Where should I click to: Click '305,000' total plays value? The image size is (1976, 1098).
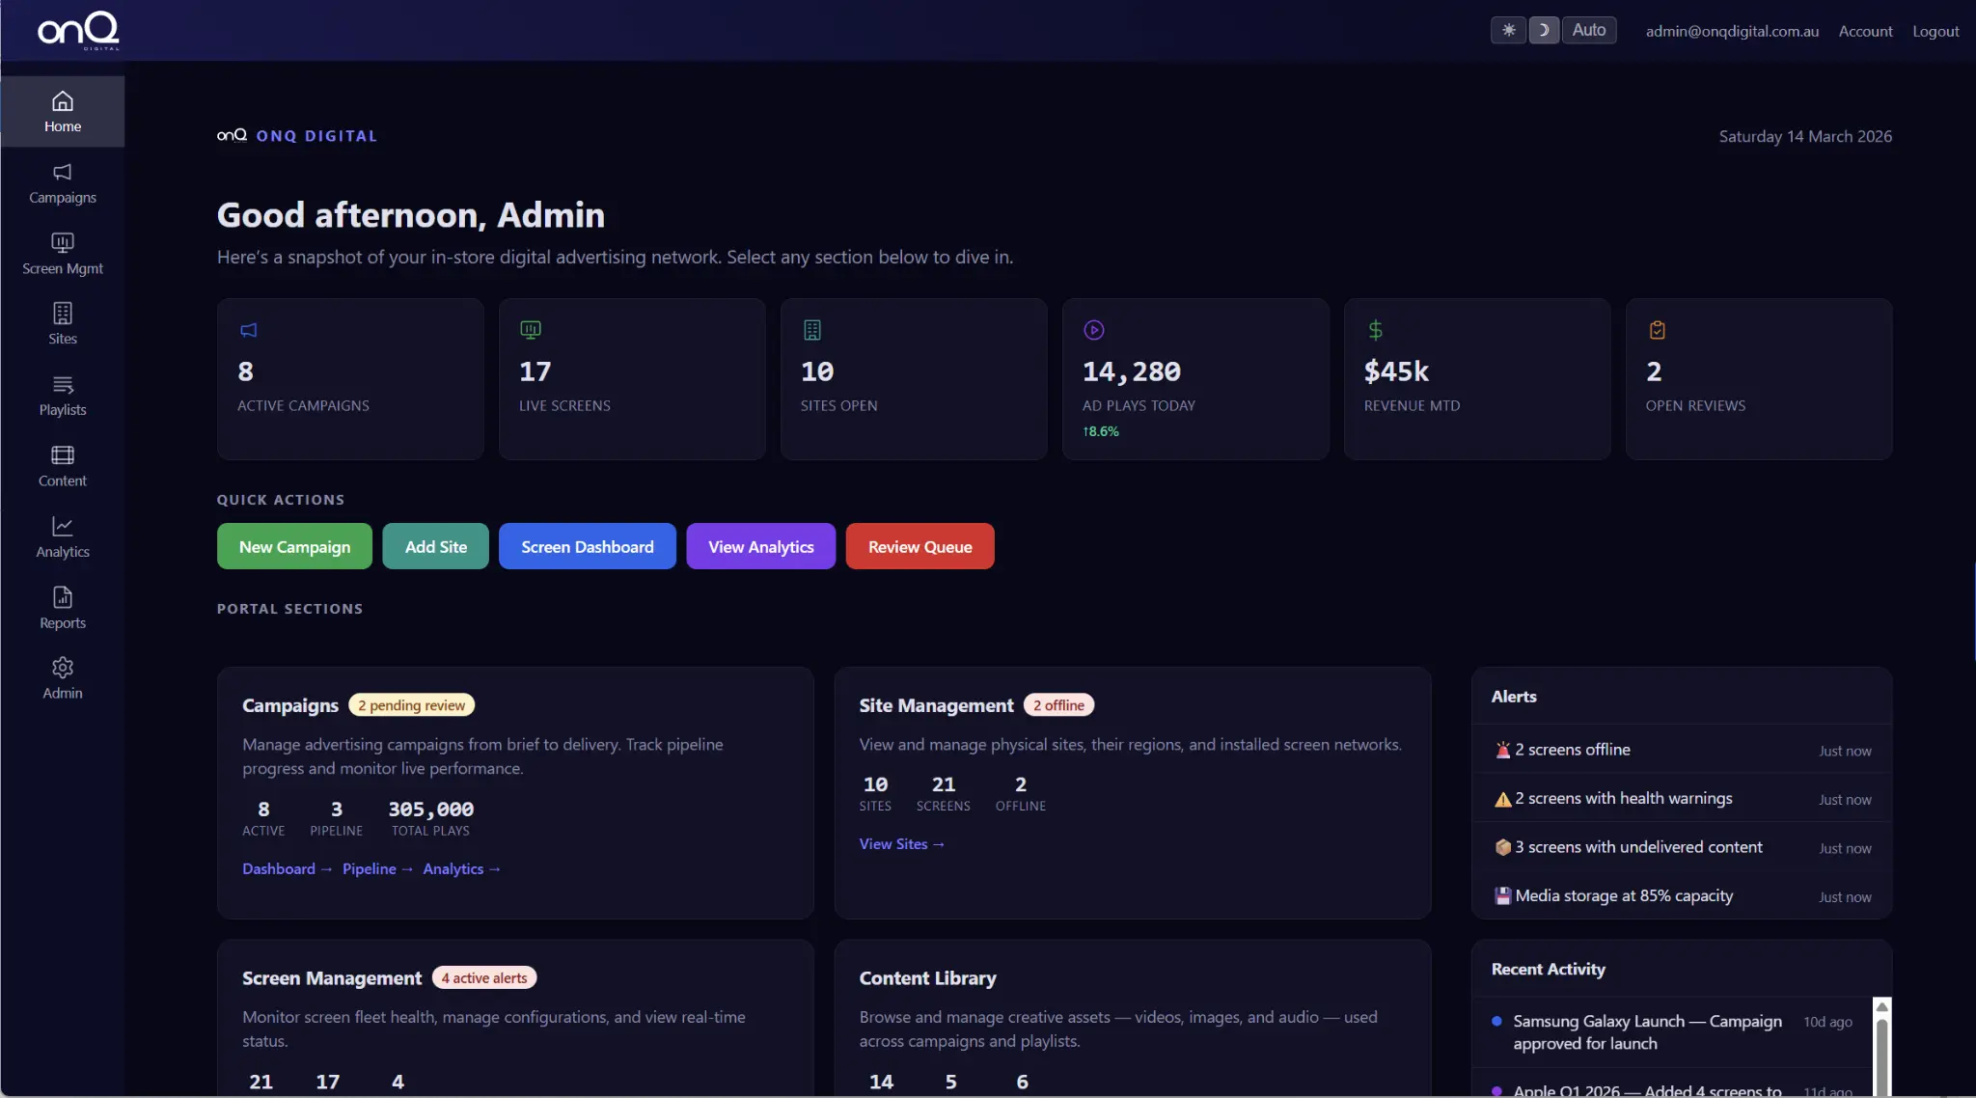point(430,809)
